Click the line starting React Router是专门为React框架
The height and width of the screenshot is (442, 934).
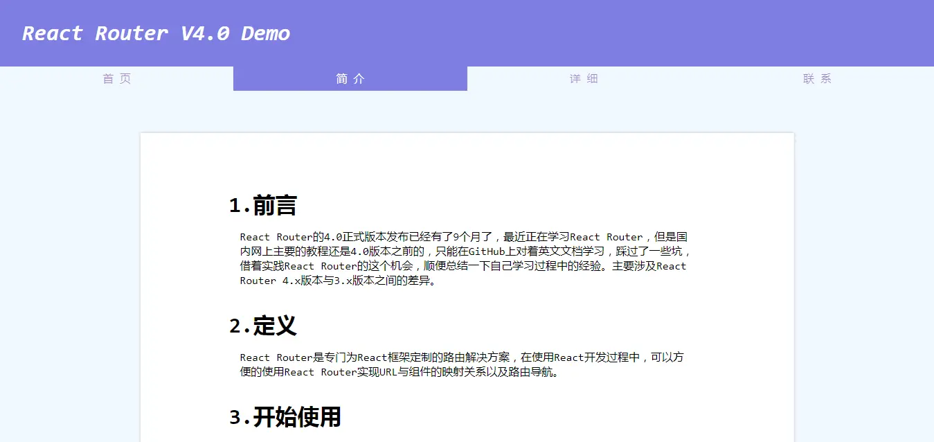[462, 357]
